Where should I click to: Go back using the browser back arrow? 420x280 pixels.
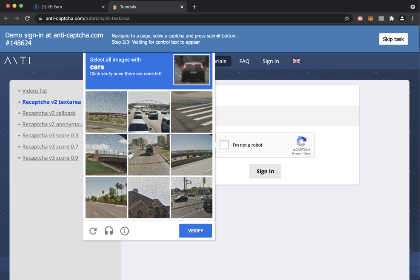coord(6,19)
